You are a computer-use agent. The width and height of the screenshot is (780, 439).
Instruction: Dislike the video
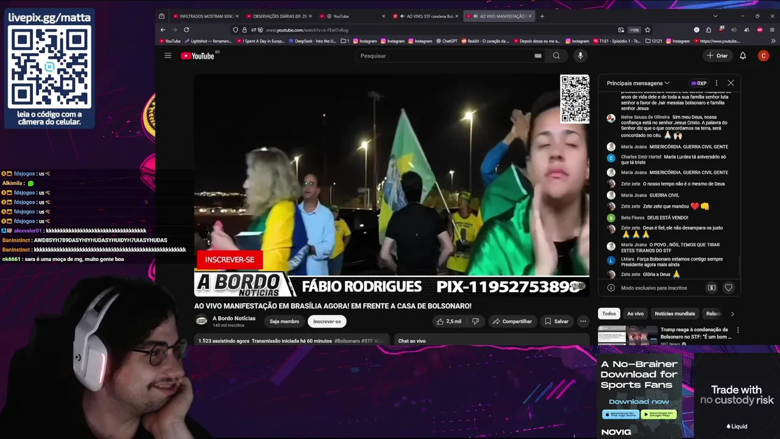pyautogui.click(x=475, y=321)
